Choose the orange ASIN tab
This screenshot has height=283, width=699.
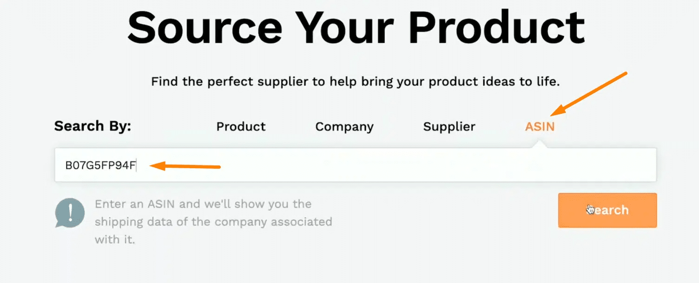(x=540, y=126)
